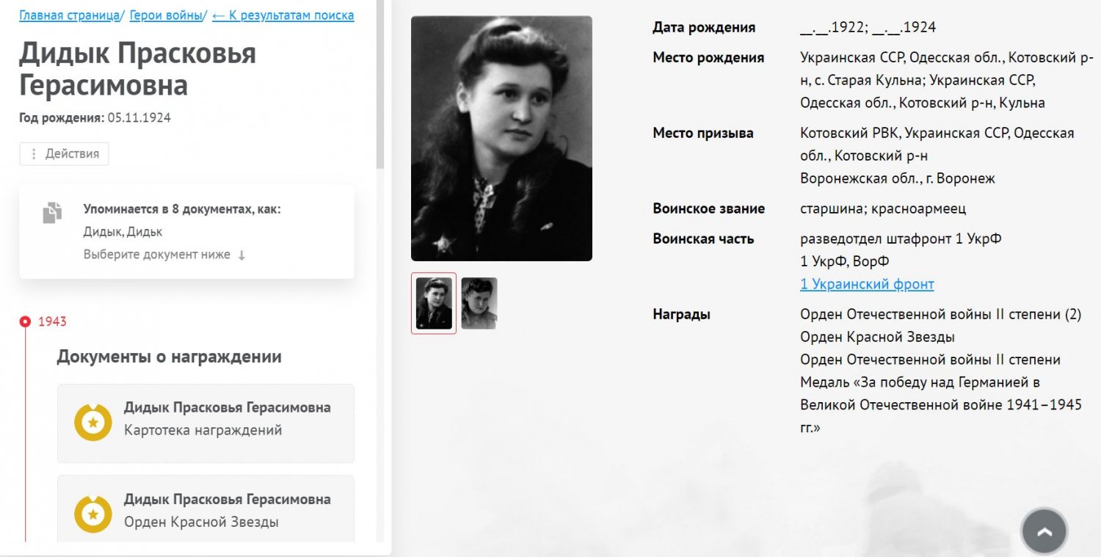Open the Герои войны breadcrumb link
The height and width of the screenshot is (557, 1101).
pyautogui.click(x=166, y=15)
